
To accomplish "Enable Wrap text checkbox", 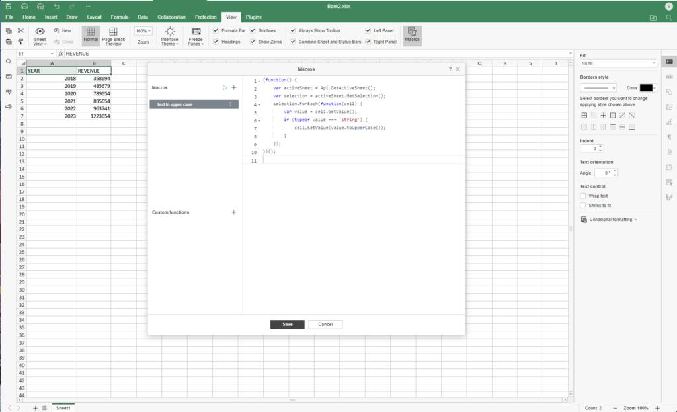I will point(582,196).
